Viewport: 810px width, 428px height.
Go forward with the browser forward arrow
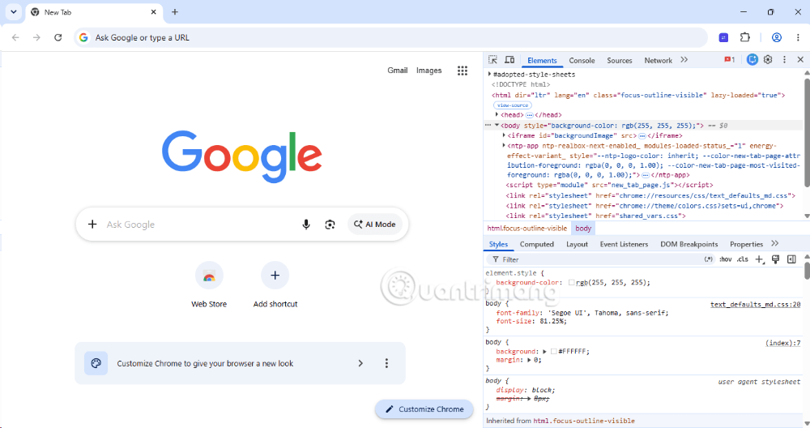[36, 37]
